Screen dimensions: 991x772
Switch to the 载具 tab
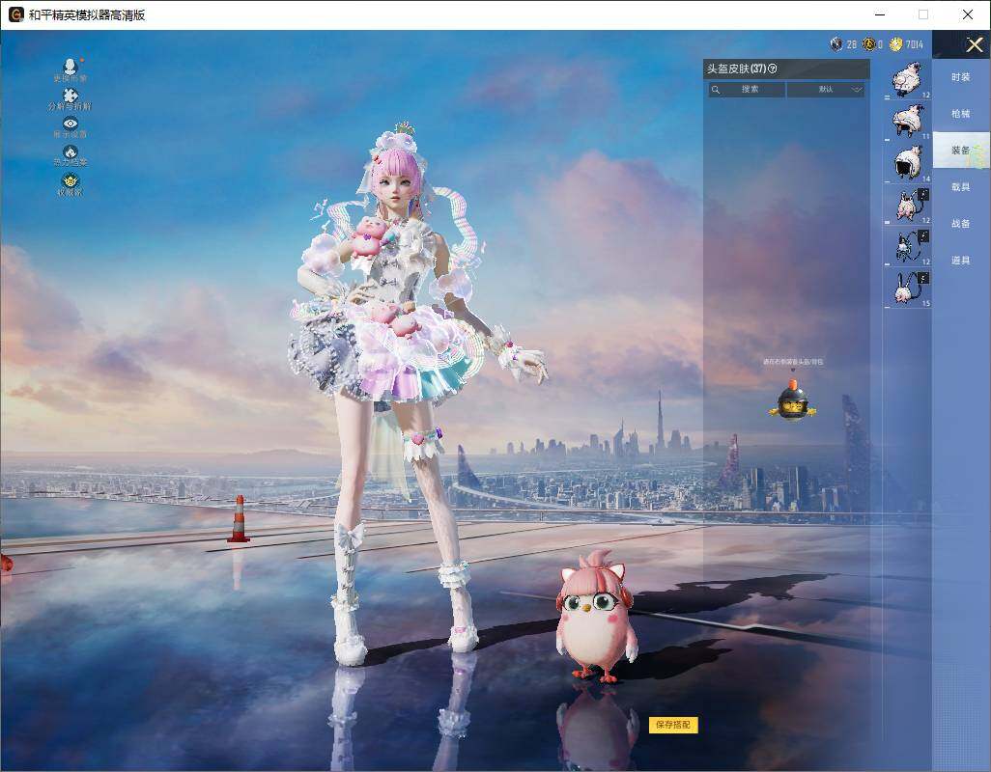(x=961, y=187)
